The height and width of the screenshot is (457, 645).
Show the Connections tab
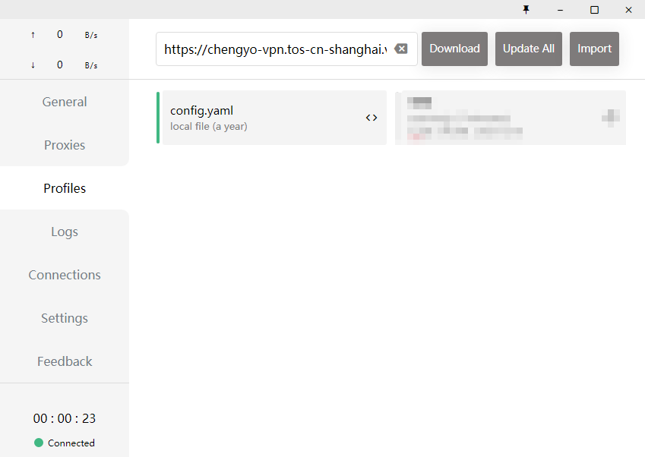click(x=65, y=275)
